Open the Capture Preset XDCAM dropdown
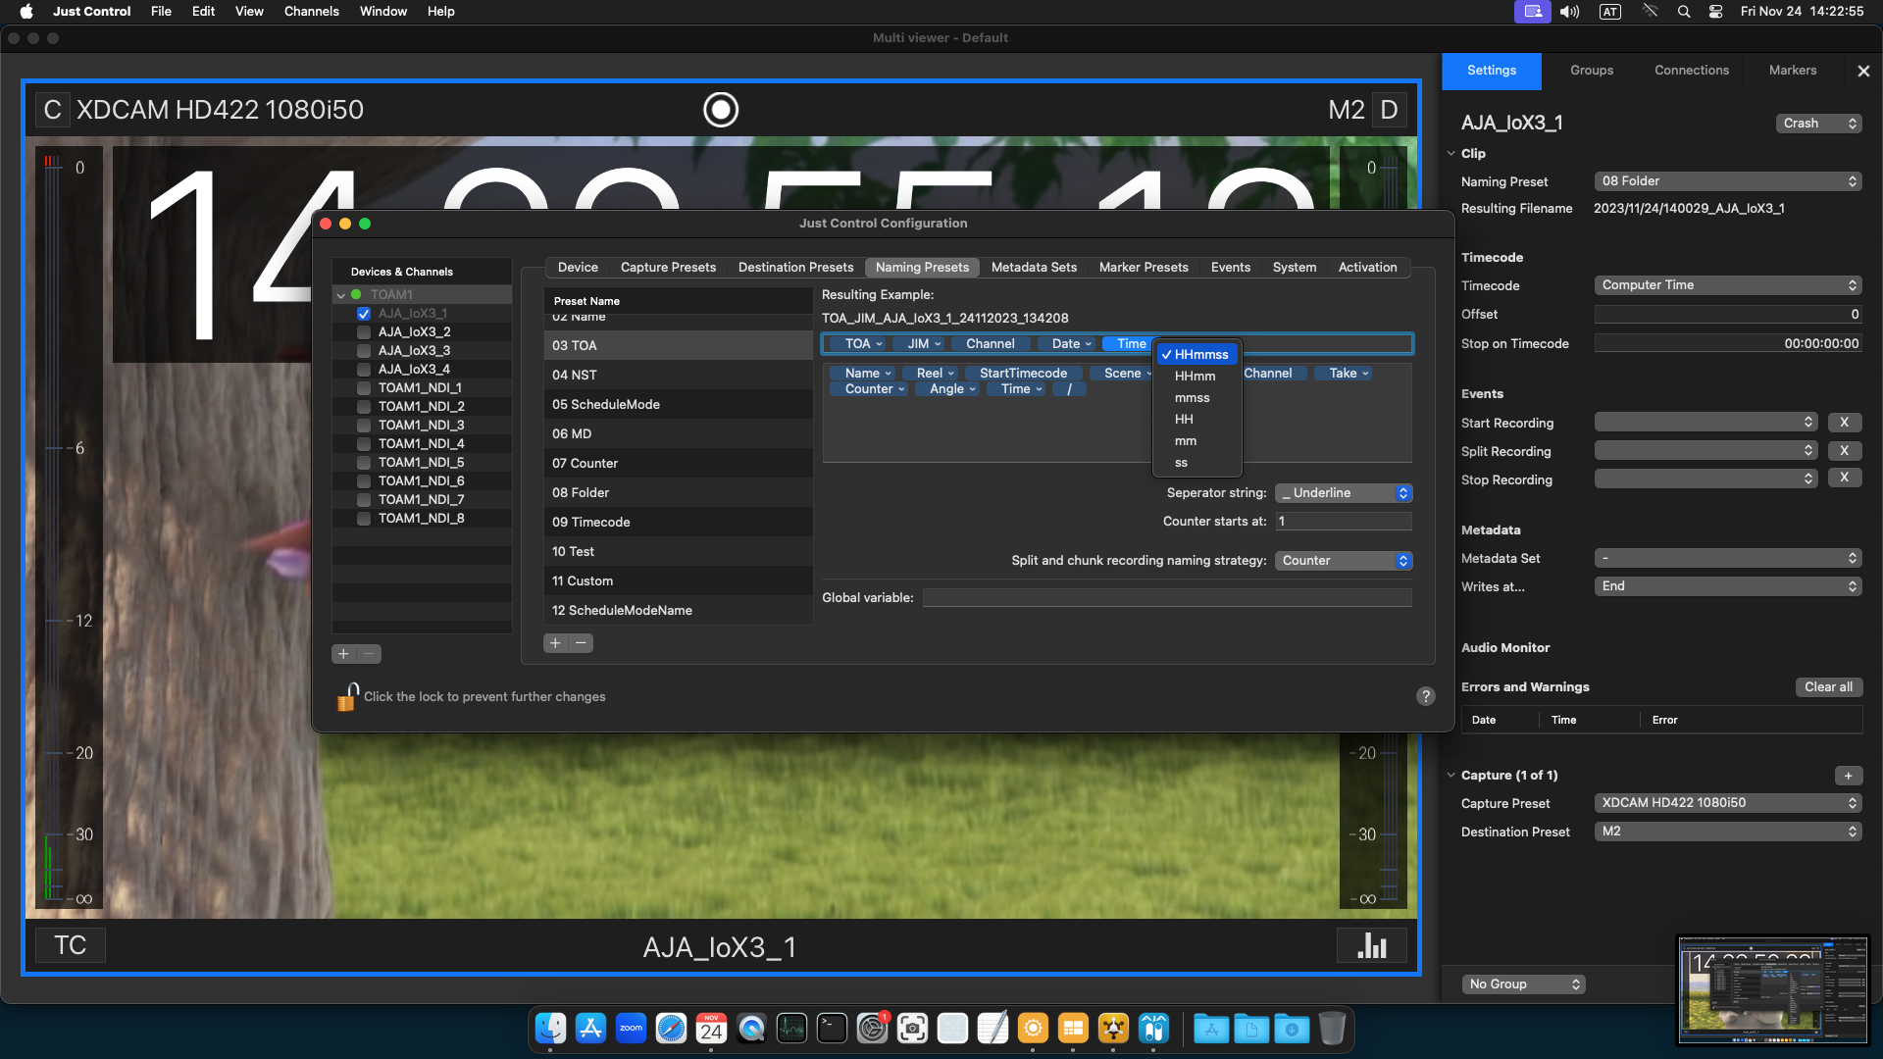Image resolution: width=1883 pixels, height=1059 pixels. [x=1728, y=803]
